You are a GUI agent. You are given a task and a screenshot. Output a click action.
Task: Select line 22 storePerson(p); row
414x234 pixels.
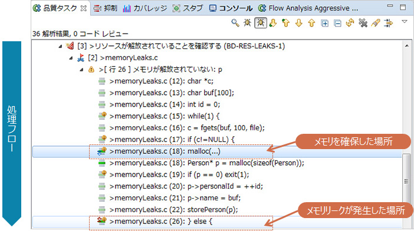pyautogui.click(x=173, y=209)
